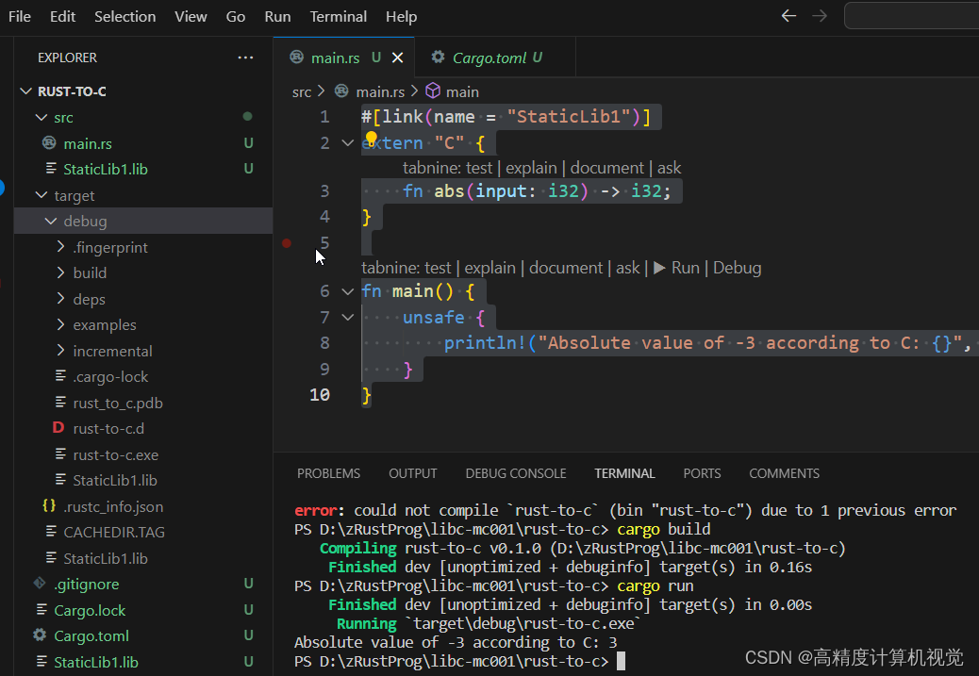Click the lightbulb code action icon
This screenshot has height=676, width=979.
point(371,138)
